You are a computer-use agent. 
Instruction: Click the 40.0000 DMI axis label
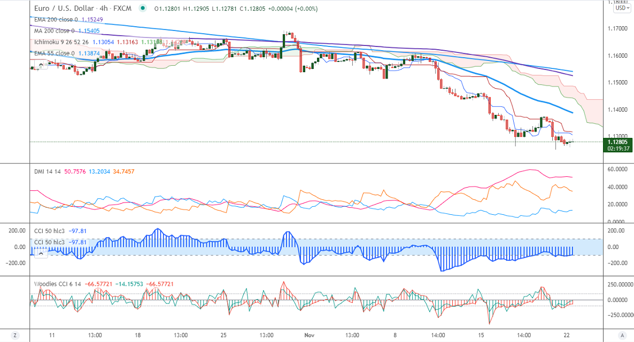click(617, 187)
